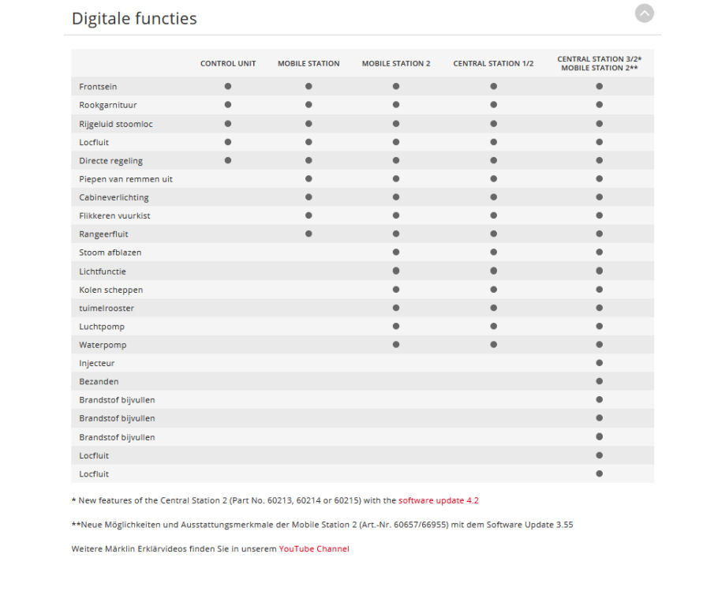Open the YouTube Channel link
The width and height of the screenshot is (718, 595).
pyautogui.click(x=314, y=548)
